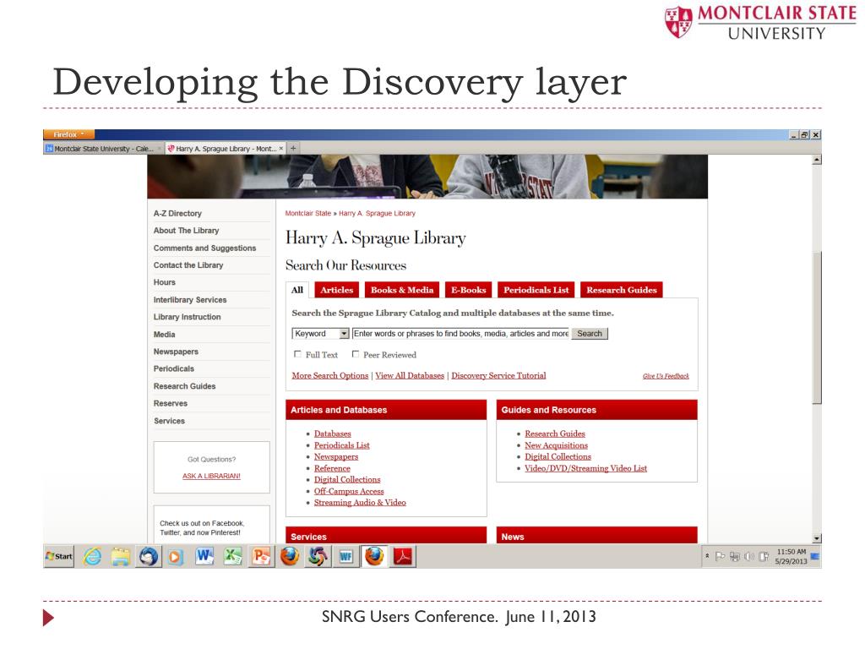
Task: Open Contact the Library in sidebar
Action: coord(188,265)
